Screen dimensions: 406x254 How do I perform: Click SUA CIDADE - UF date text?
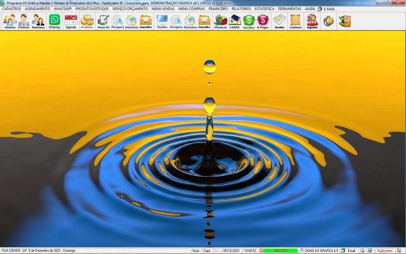coord(39,250)
